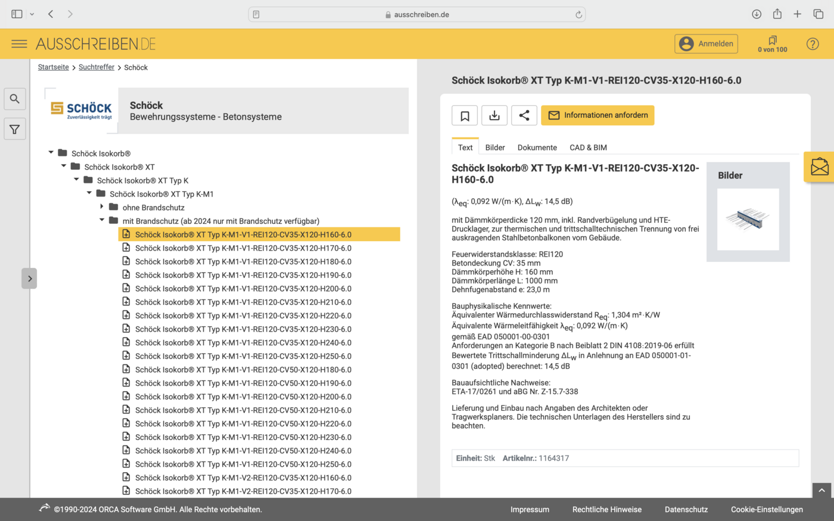Open the Isokorb product thumbnail image
Image resolution: width=834 pixels, height=521 pixels.
point(748,219)
